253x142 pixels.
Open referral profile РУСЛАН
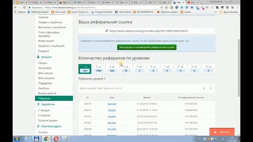click(x=112, y=129)
